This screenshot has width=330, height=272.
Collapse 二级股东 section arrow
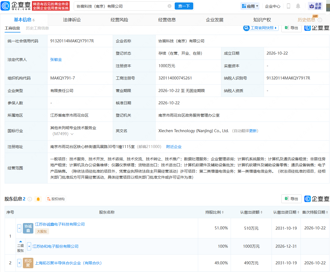pos(20,241)
